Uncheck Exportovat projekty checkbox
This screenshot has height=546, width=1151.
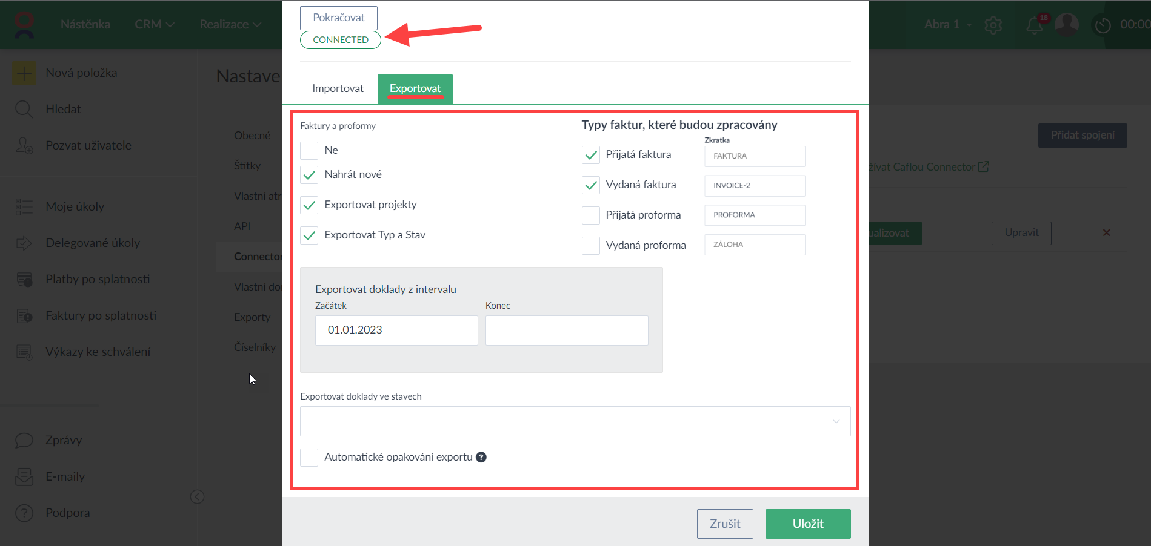pos(309,205)
